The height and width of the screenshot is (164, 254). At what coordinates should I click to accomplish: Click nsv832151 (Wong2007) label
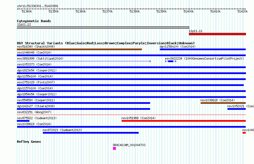[x=34, y=112]
